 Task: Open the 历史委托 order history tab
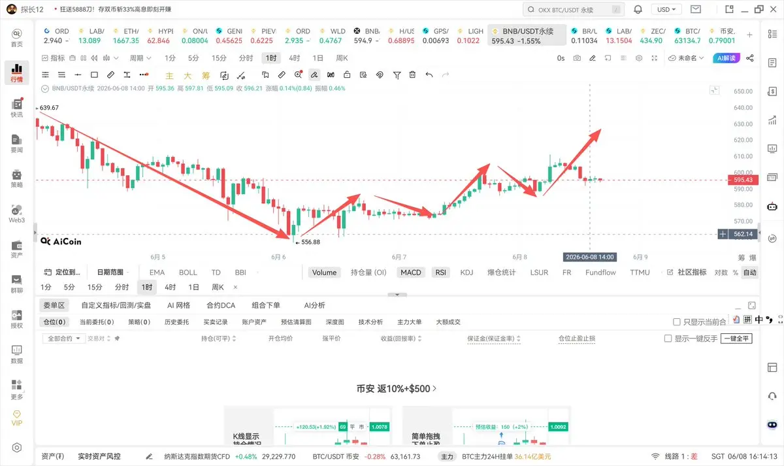pyautogui.click(x=176, y=322)
